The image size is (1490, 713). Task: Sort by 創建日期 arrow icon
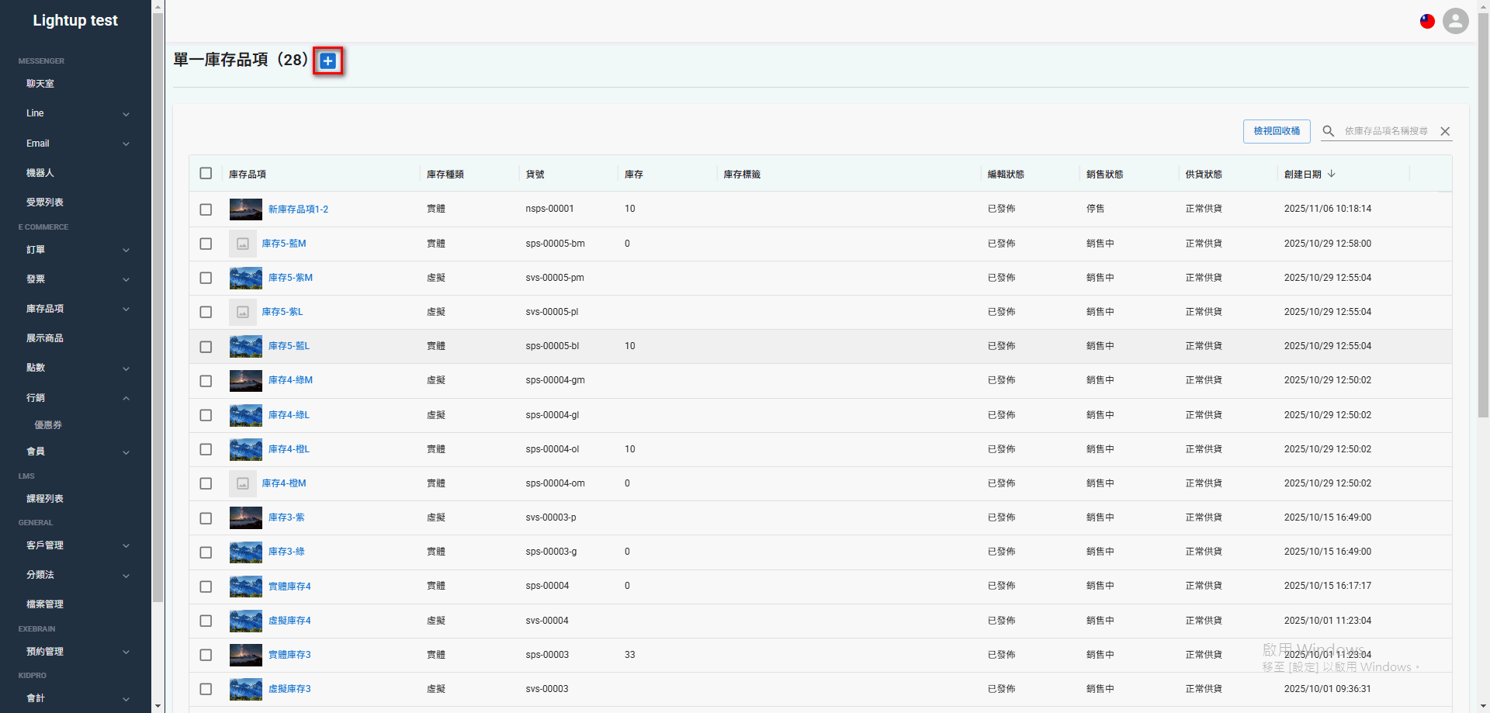(x=1332, y=174)
